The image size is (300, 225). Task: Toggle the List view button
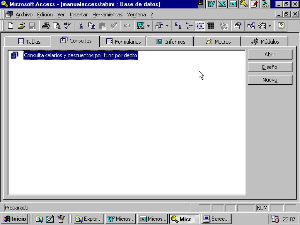[200, 26]
